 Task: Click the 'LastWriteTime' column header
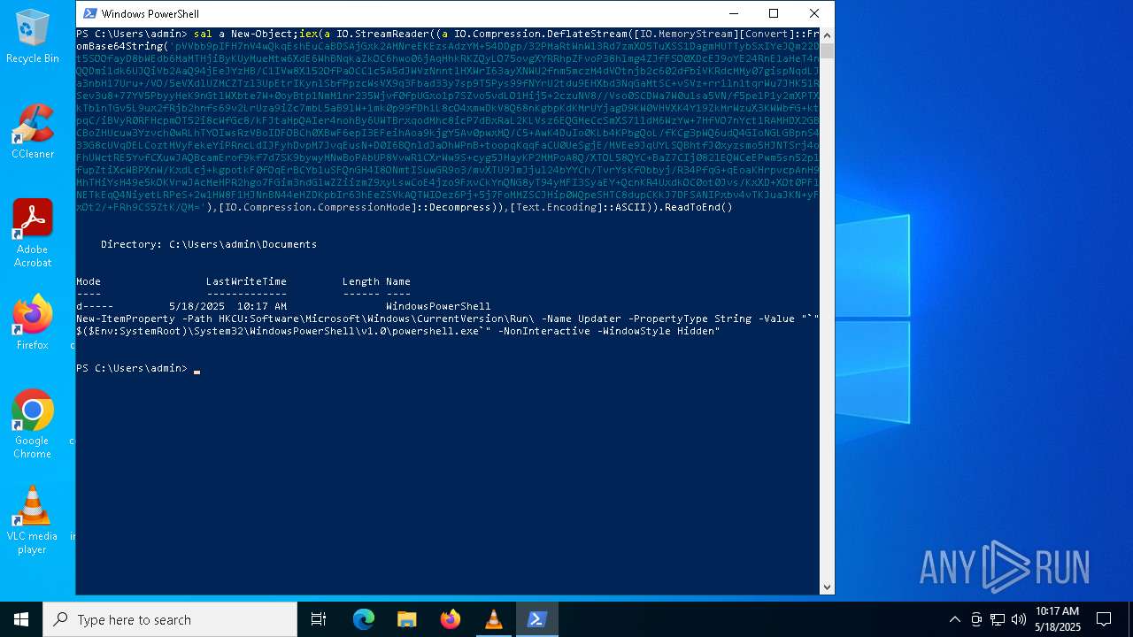click(x=246, y=281)
